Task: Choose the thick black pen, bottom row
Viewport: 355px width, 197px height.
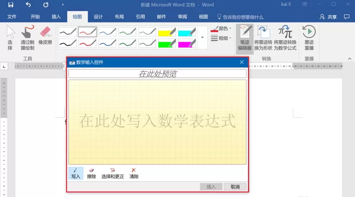Action: tap(67, 43)
